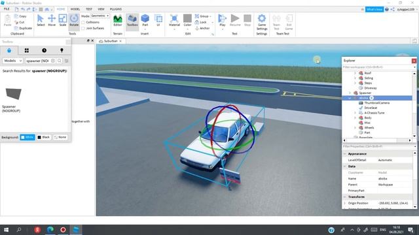The width and height of the screenshot is (419, 235).
Task: Collapse the aboba model in Explorer
Action: pyautogui.click(x=350, y=98)
